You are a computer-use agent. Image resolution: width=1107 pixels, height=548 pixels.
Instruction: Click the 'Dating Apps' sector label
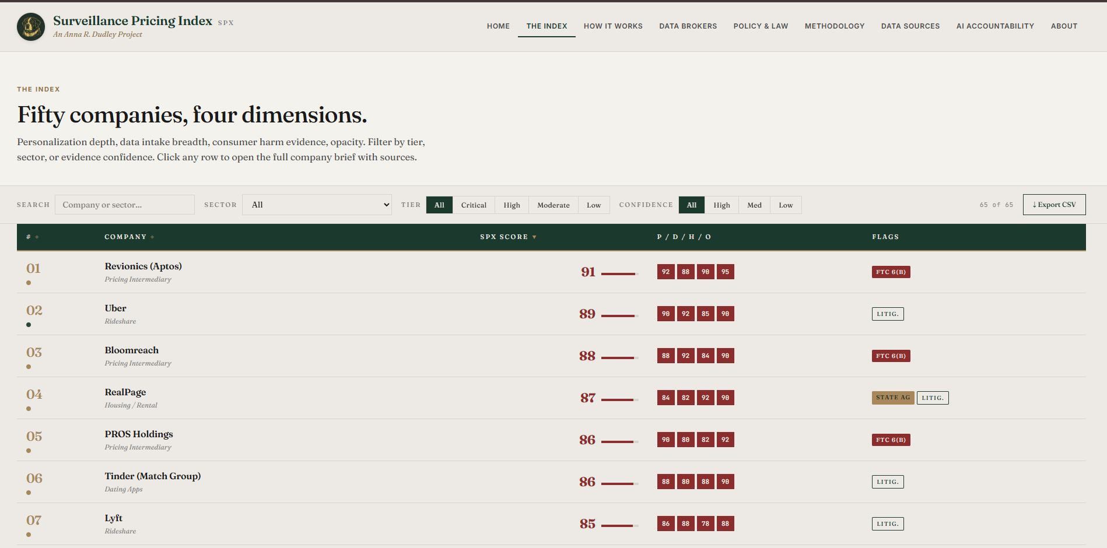[124, 489]
